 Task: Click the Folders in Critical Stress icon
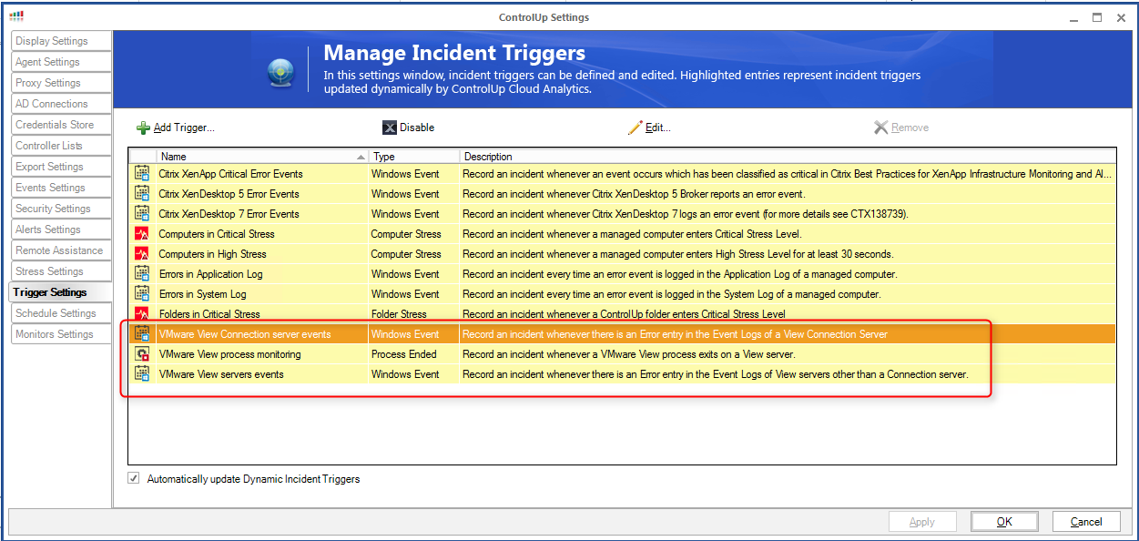click(142, 313)
